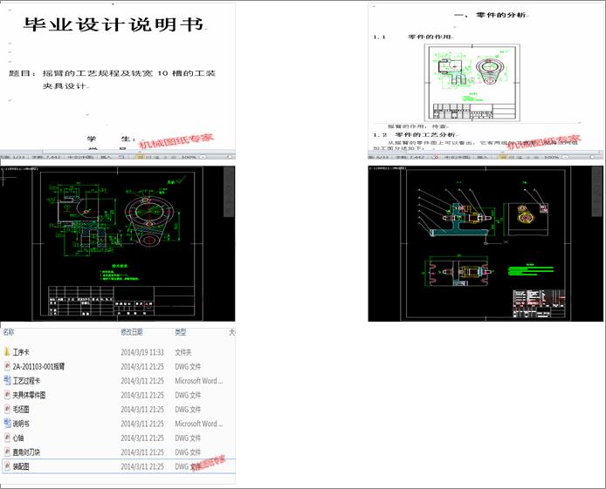The width and height of the screenshot is (606, 489).
Task: Click the zoom-out button in left Word status bar
Action: pos(203,157)
